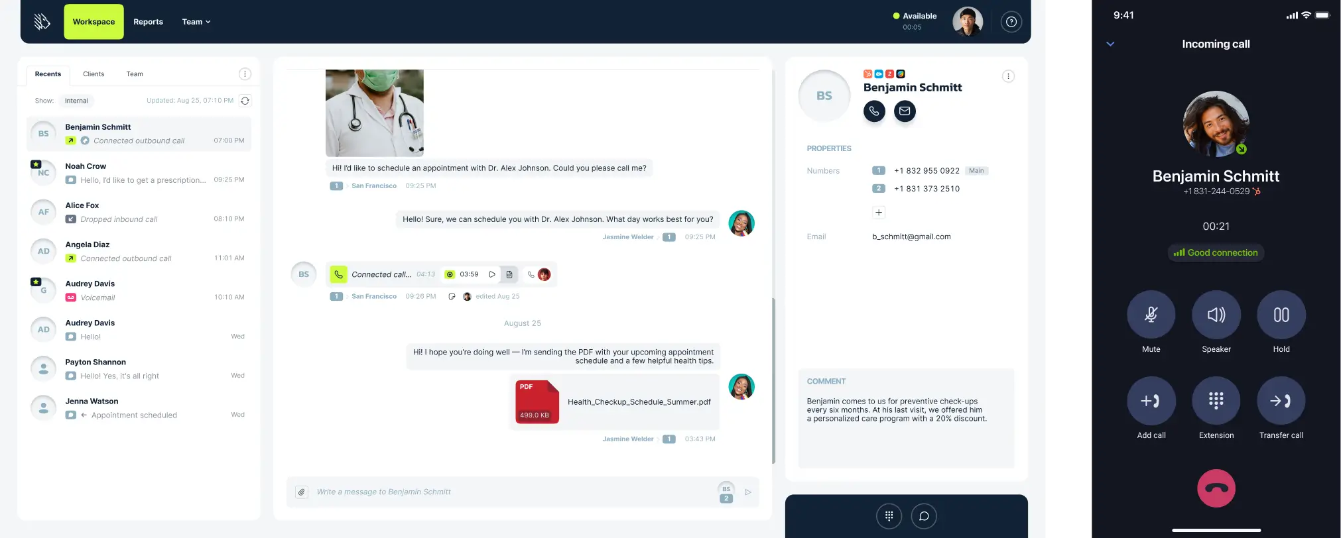Collapse the incoming call screen chevron
Screen dimensions: 1341x538
click(x=1110, y=44)
